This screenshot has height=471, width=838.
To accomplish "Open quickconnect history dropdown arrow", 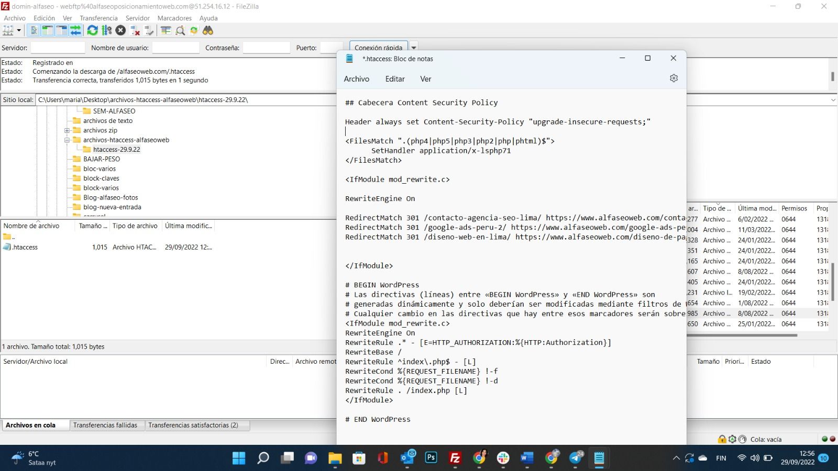I will tap(413, 48).
